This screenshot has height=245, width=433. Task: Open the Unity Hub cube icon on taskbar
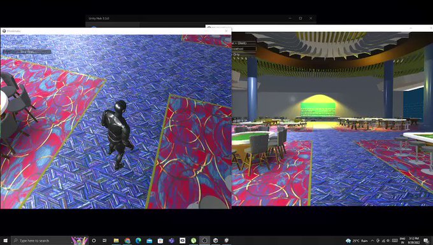216,241
